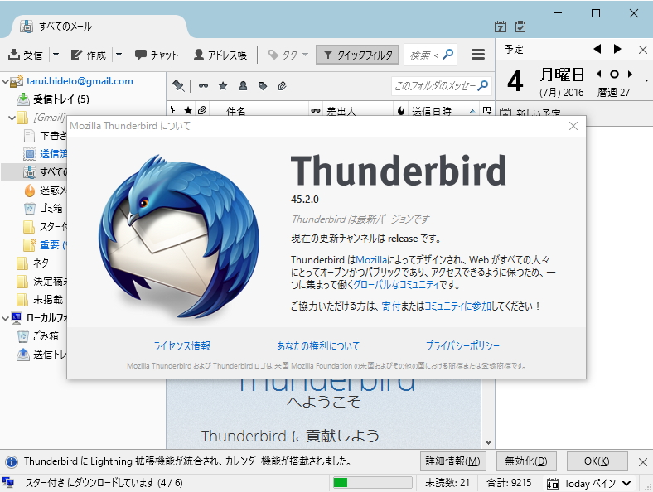Open the Today ペイン dropdown chevron
Screen dimensions: 653x492
pos(626,483)
